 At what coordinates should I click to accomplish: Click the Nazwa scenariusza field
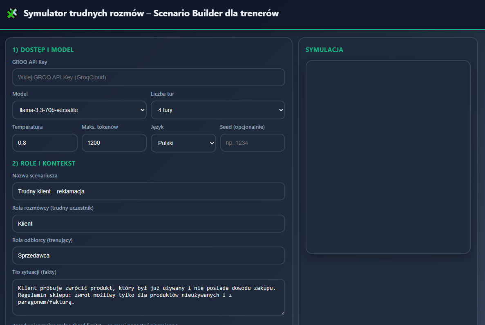point(148,191)
